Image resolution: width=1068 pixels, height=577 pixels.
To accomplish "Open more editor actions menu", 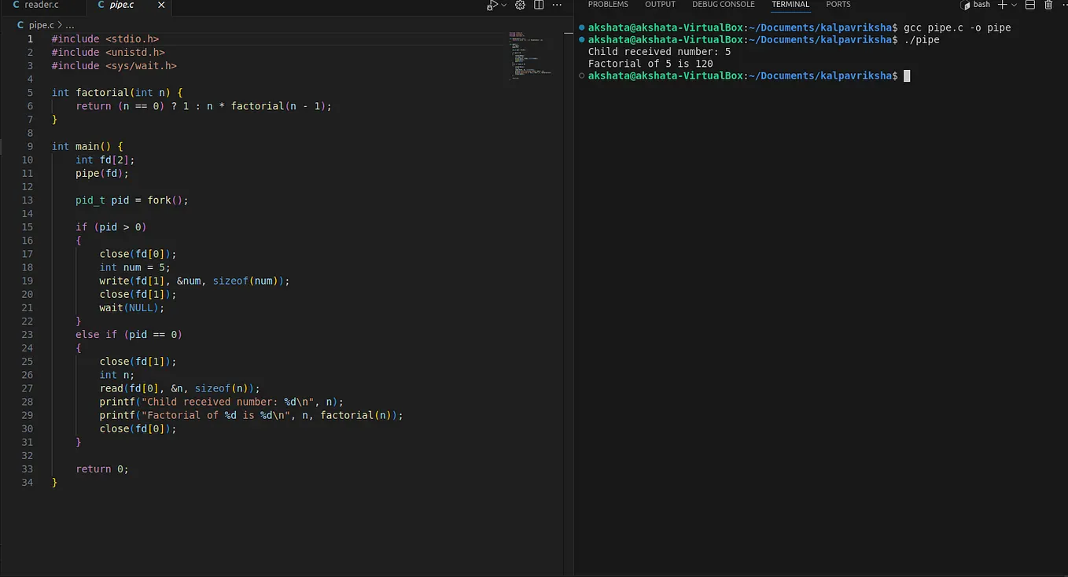I will click(x=557, y=6).
